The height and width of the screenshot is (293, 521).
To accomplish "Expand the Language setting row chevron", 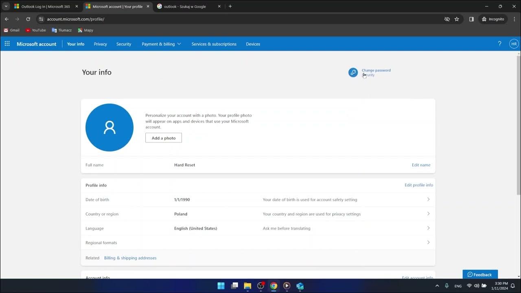I will coord(428,228).
